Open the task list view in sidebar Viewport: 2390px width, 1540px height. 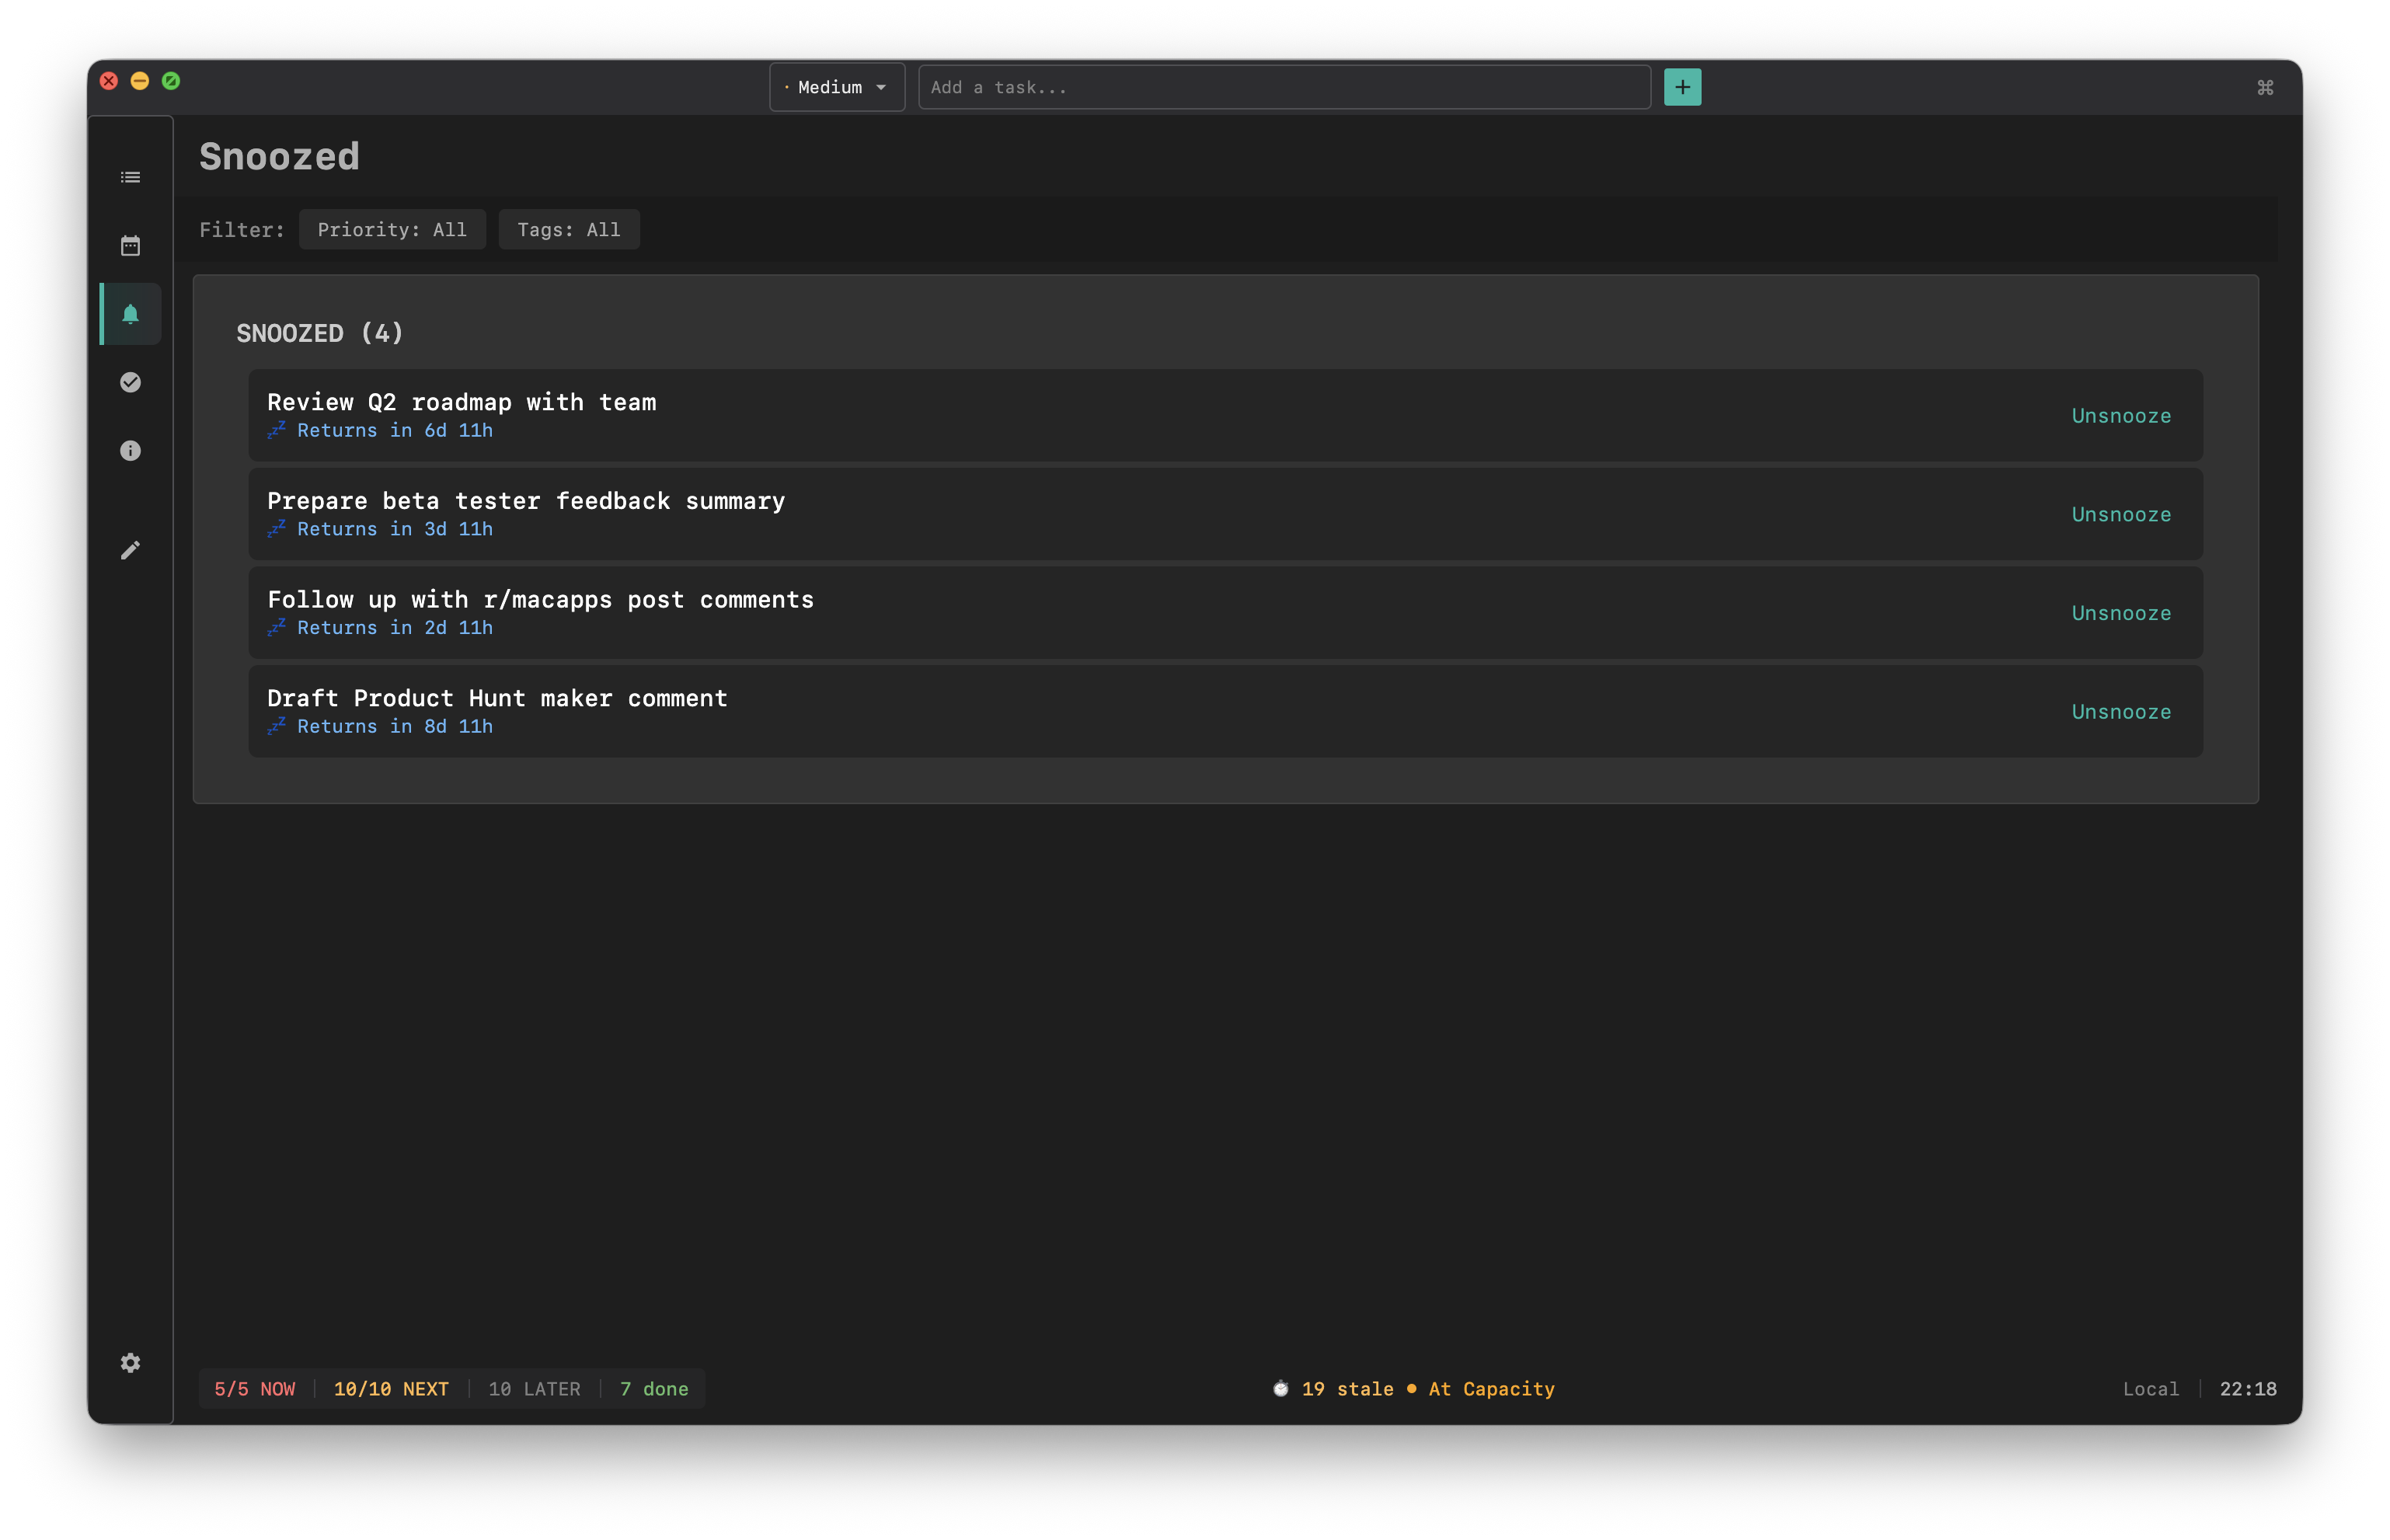pos(130,177)
